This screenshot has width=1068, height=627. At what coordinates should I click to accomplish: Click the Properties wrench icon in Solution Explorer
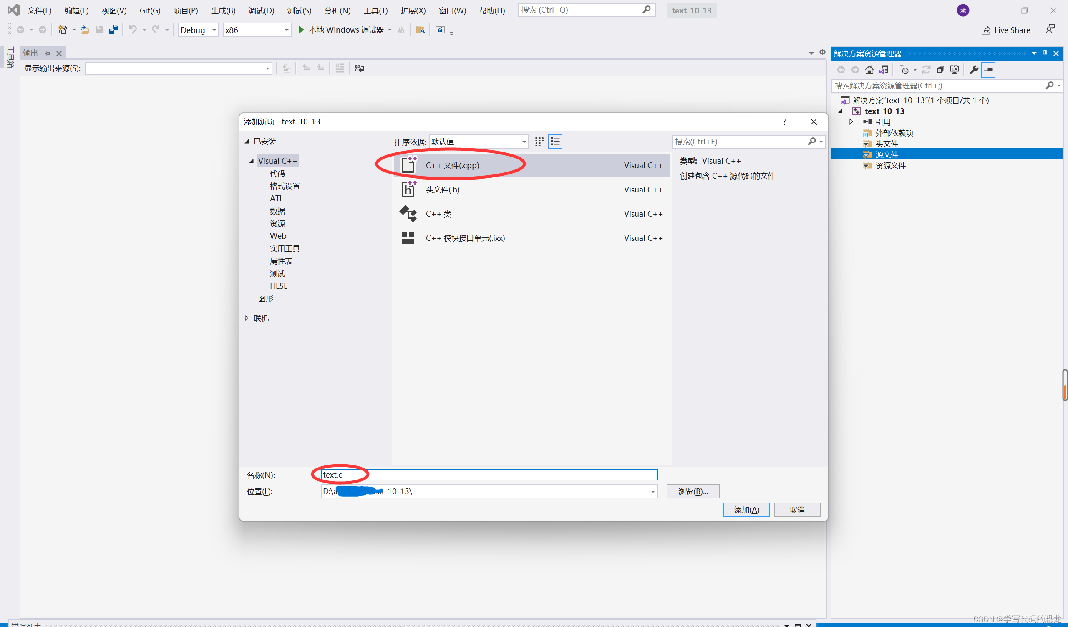974,70
